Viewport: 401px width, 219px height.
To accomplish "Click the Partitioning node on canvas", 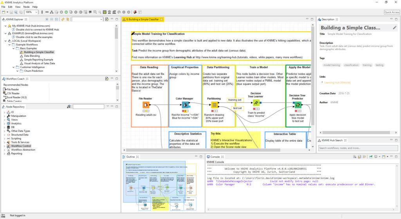I will pyautogui.click(x=214, y=105).
